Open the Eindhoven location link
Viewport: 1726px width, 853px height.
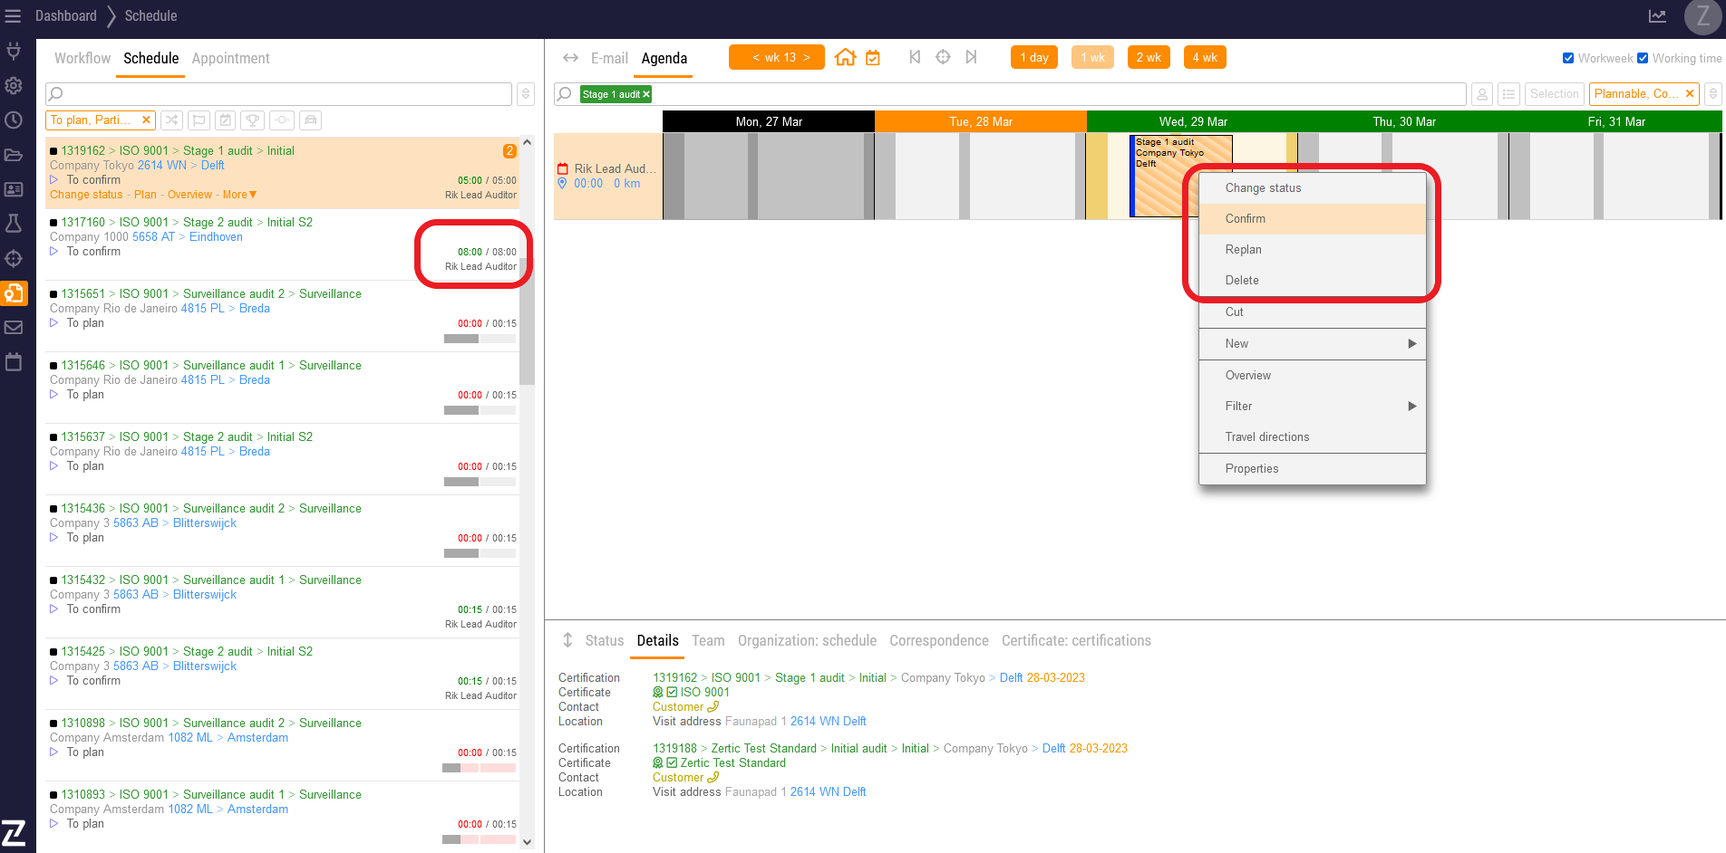(x=216, y=237)
